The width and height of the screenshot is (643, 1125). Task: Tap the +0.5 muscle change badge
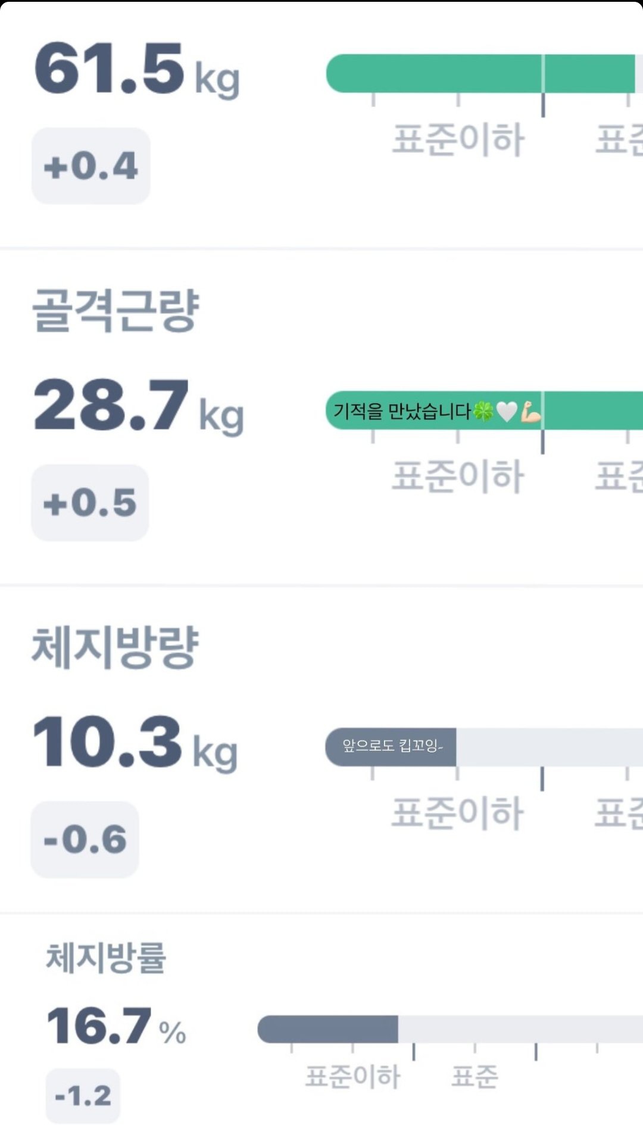pyautogui.click(x=90, y=503)
